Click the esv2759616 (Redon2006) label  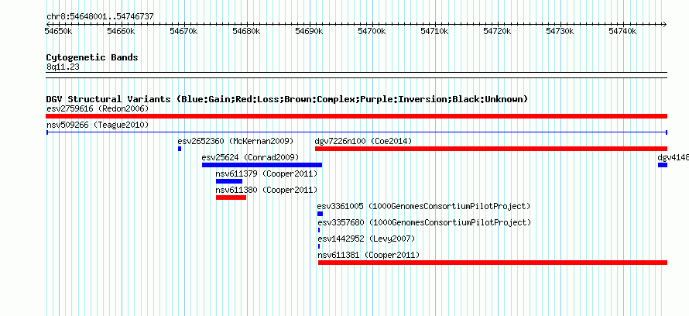point(98,108)
